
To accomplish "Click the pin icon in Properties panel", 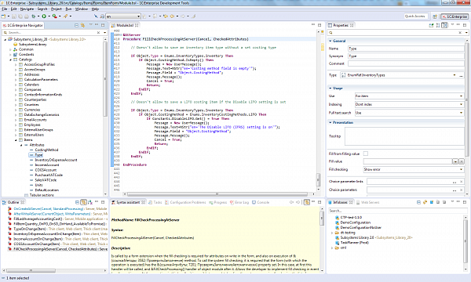I will pos(431,26).
